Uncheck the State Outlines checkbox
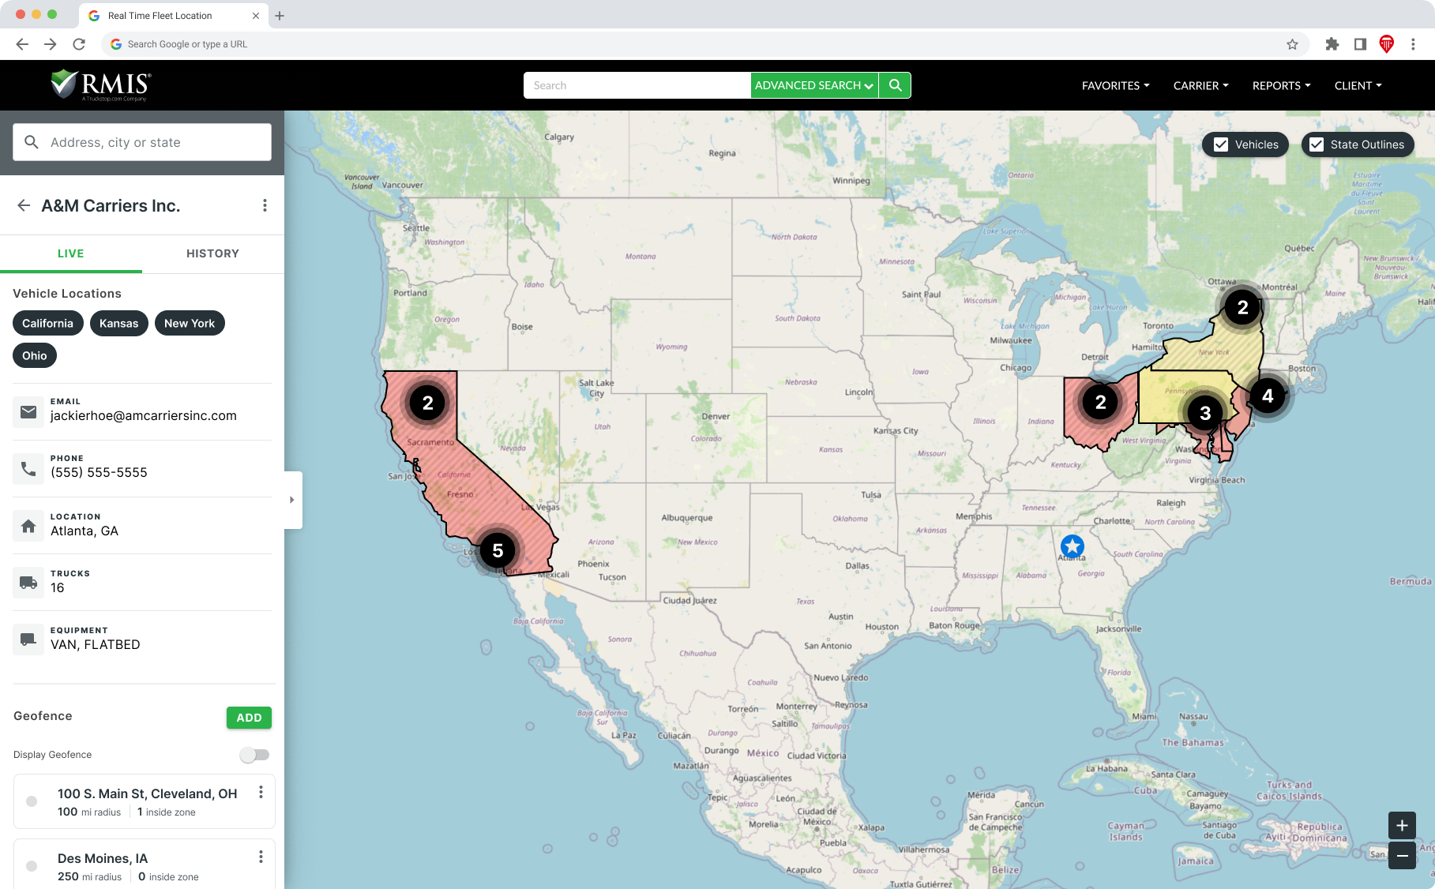This screenshot has height=889, width=1435. [x=1316, y=144]
